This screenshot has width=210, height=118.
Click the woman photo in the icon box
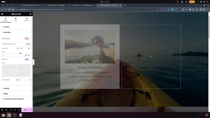(90, 47)
